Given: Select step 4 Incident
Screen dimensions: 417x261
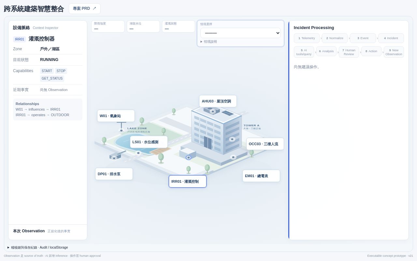Looking at the screenshot, I should pos(391,38).
